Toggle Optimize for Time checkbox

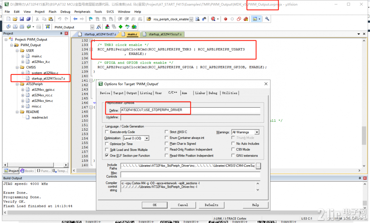coord(107,144)
